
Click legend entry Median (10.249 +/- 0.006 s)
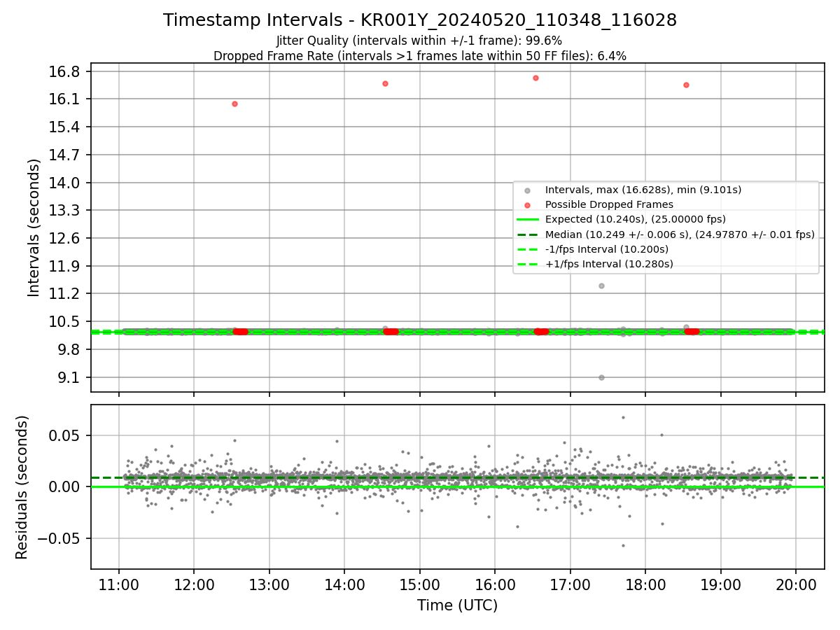pyautogui.click(x=680, y=234)
